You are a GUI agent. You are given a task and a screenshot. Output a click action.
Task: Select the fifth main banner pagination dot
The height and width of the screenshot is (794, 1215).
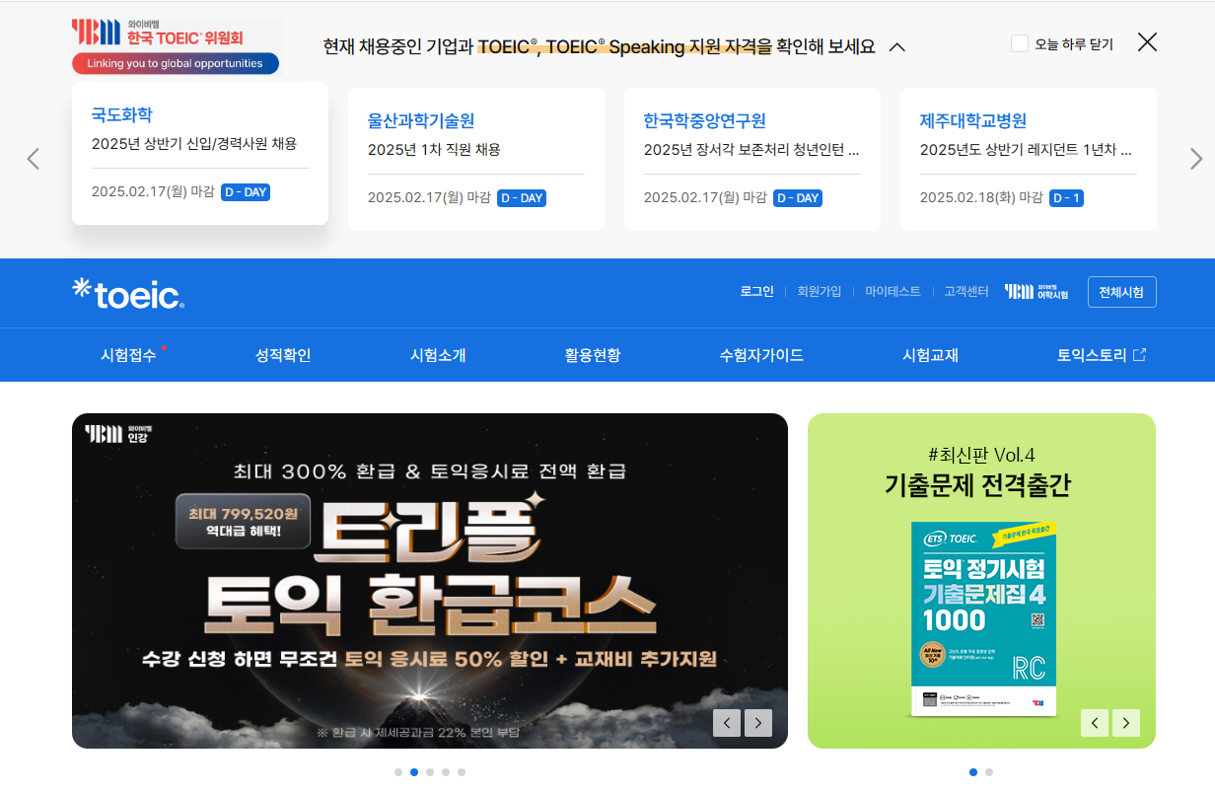pos(462,772)
